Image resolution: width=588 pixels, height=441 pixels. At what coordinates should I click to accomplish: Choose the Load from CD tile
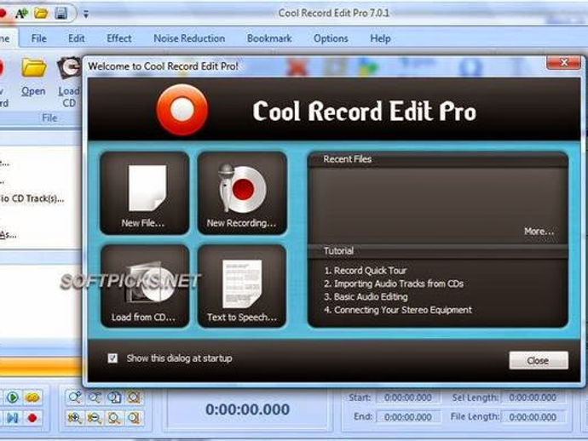coord(145,286)
